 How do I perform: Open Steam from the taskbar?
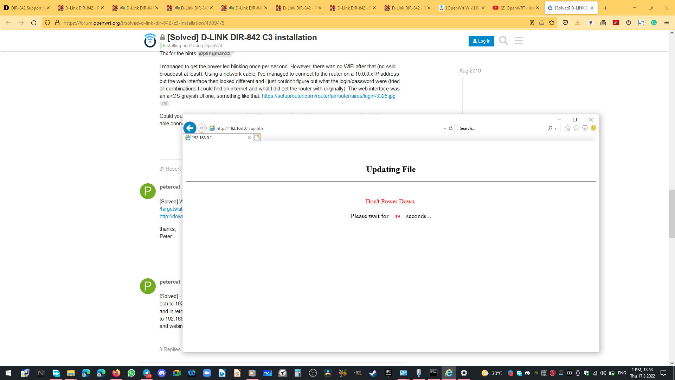coord(373,373)
